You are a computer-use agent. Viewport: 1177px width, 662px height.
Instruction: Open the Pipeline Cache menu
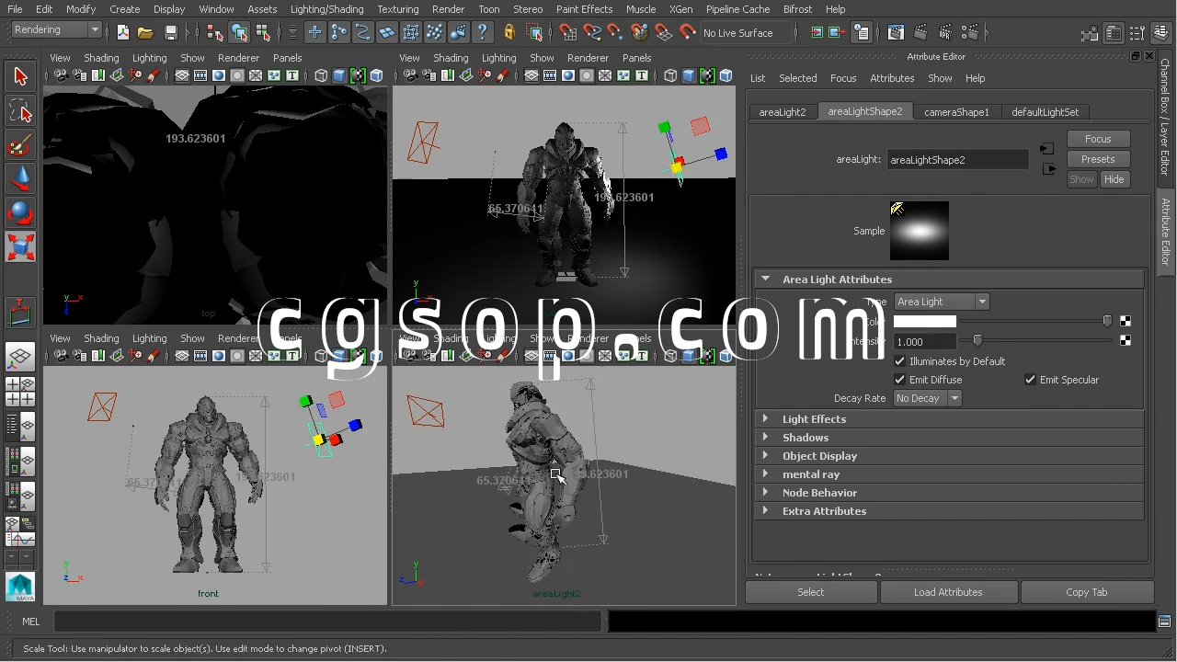(737, 9)
